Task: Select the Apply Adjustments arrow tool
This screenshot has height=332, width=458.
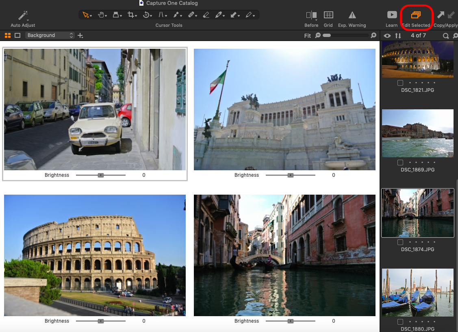Action: coord(233,15)
